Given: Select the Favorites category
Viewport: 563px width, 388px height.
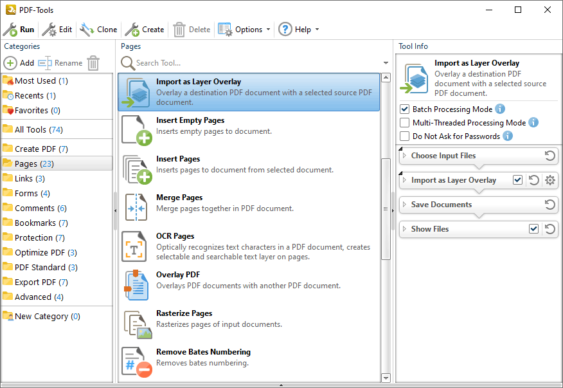Looking at the screenshot, I should (x=57, y=111).
